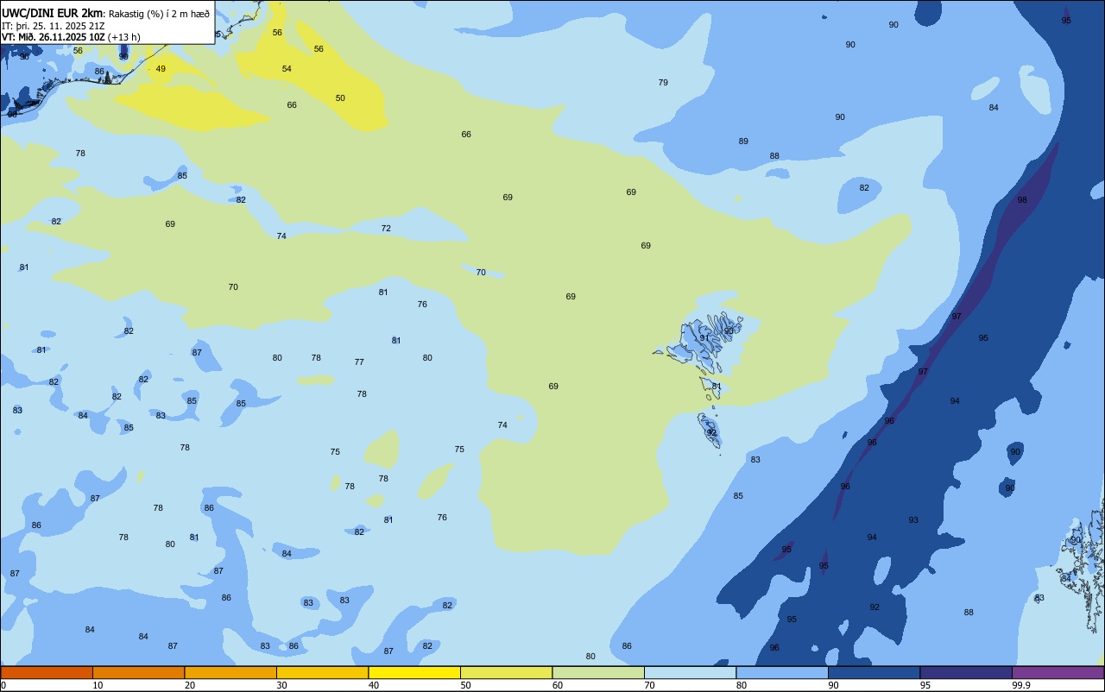Screen dimensions: 1105x692
Task: Click the '20' tick label on color scale
Action: [x=189, y=685]
